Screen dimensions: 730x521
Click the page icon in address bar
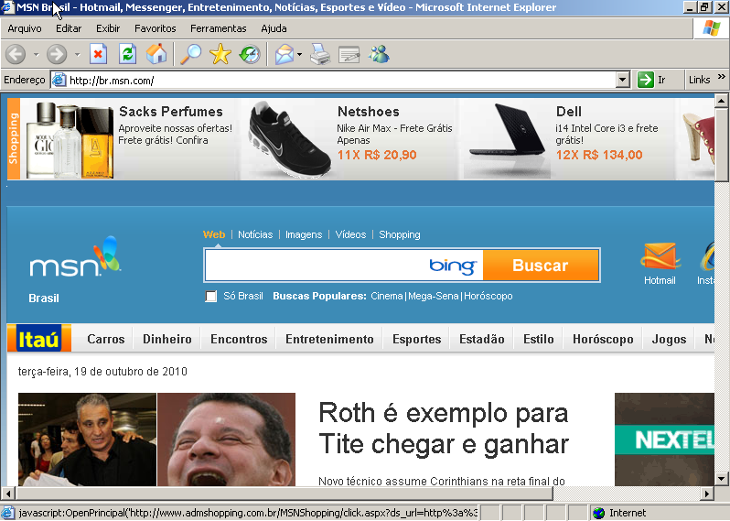pyautogui.click(x=59, y=81)
